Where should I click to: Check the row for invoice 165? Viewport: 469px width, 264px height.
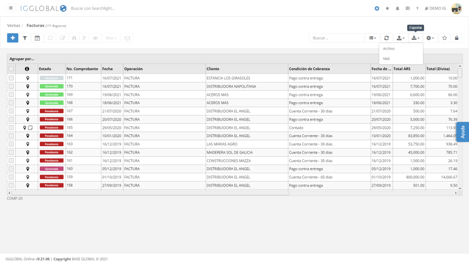[11, 127]
